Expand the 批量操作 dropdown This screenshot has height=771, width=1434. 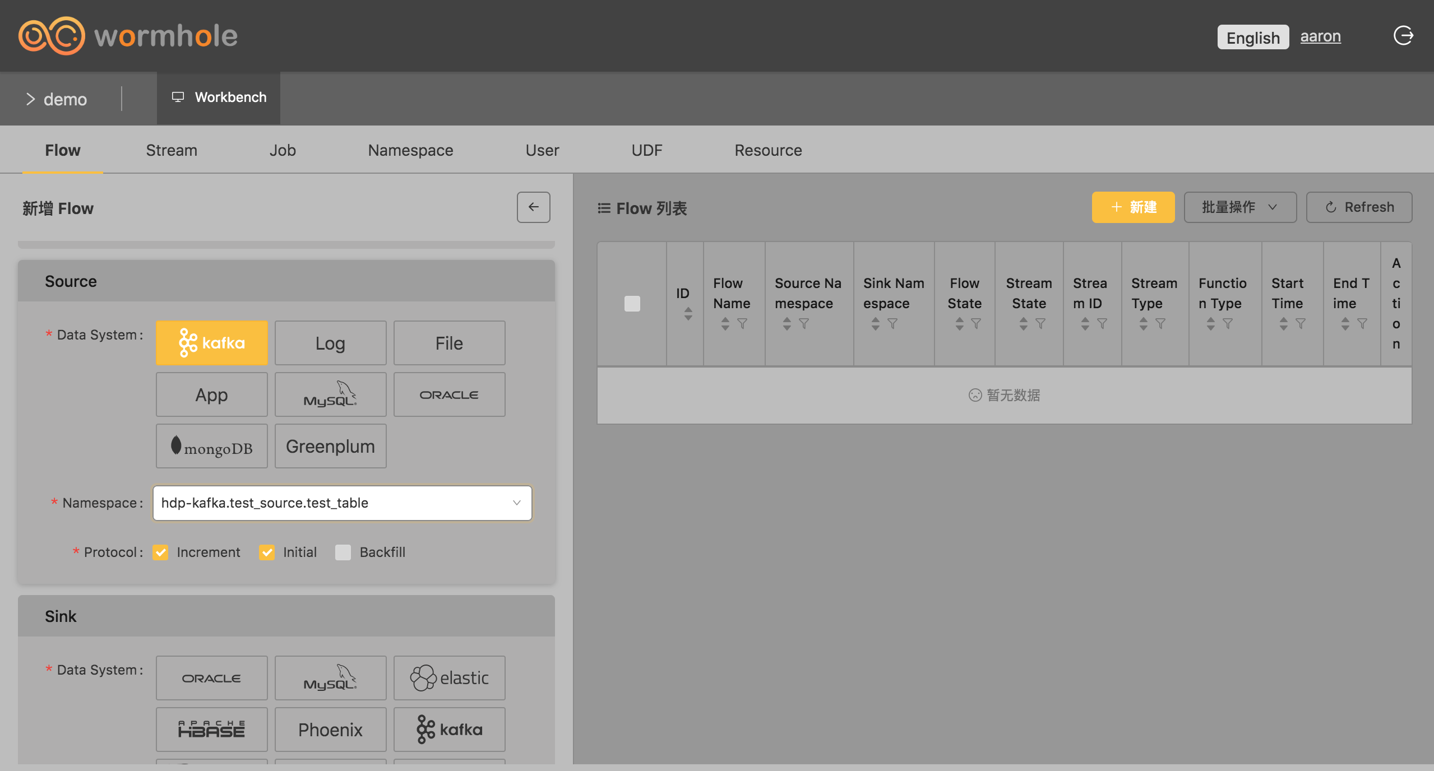(x=1239, y=207)
